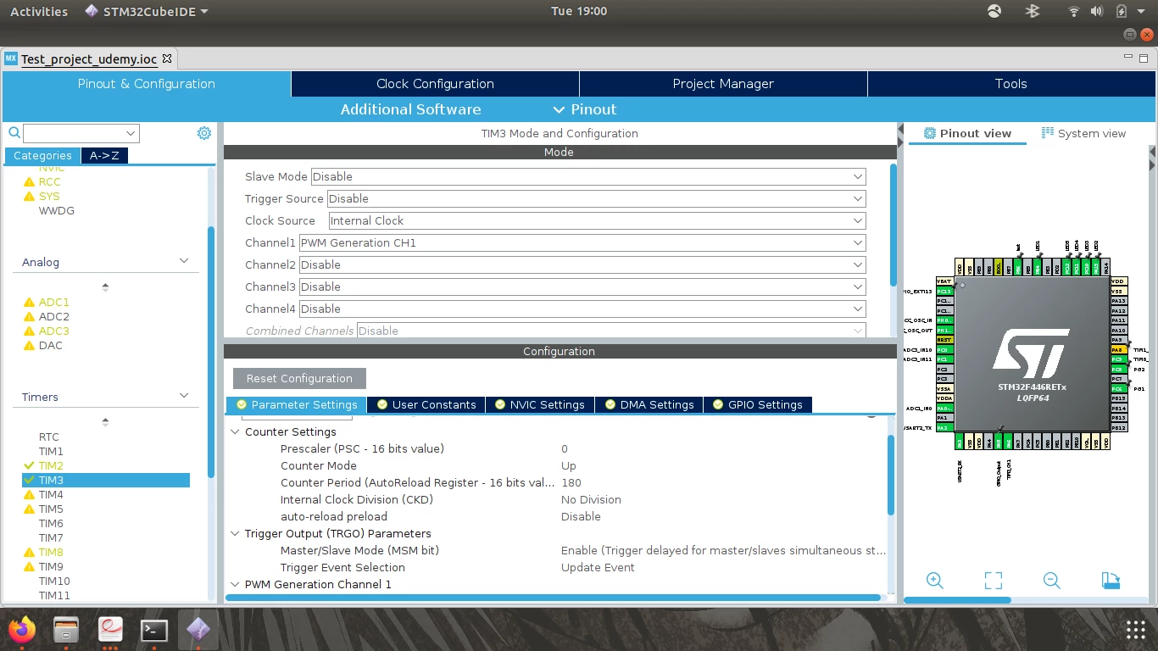Collapse the PWM Generation Channel 1 group
Image resolution: width=1158 pixels, height=651 pixels.
(x=235, y=584)
